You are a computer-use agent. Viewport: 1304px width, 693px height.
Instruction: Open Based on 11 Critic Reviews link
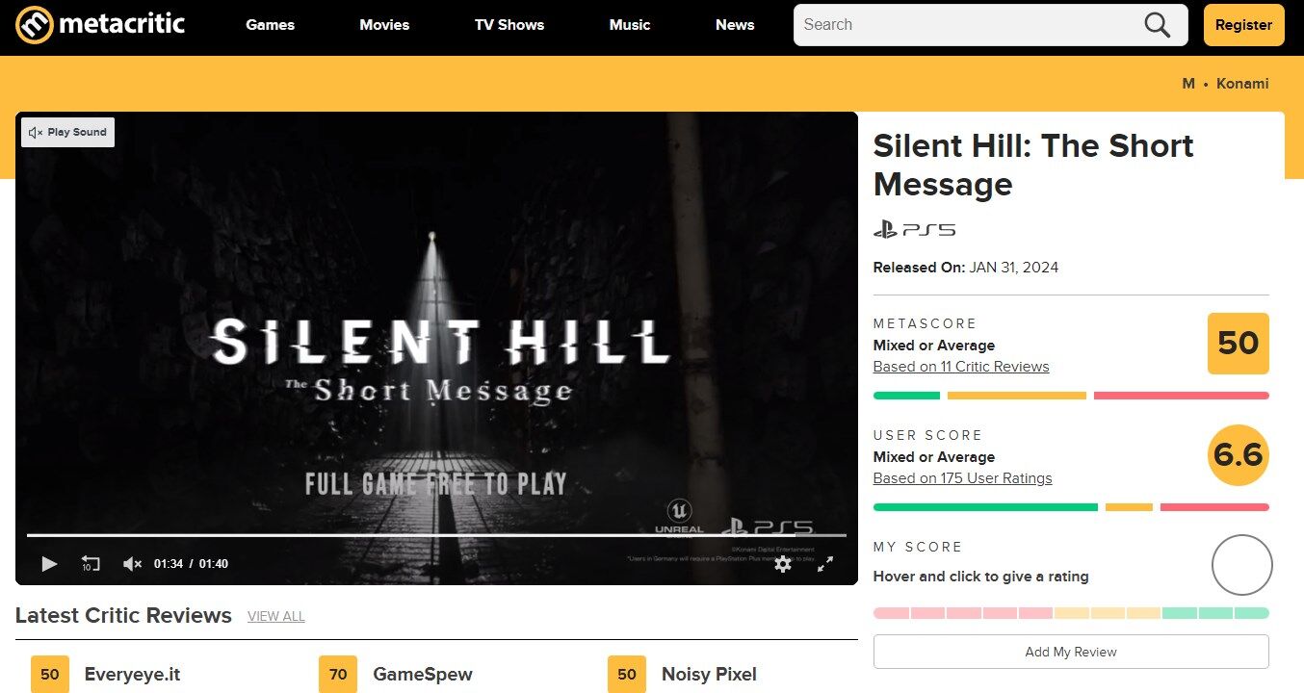(961, 367)
